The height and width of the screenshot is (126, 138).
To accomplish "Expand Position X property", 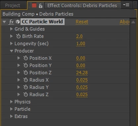I will pyautogui.click(x=19, y=58).
